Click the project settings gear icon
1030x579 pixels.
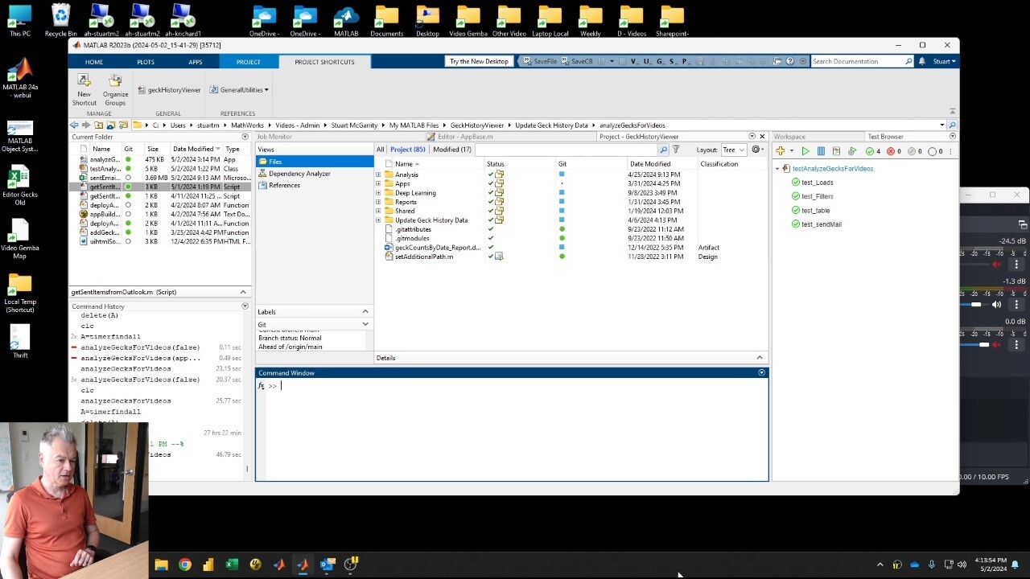756,150
